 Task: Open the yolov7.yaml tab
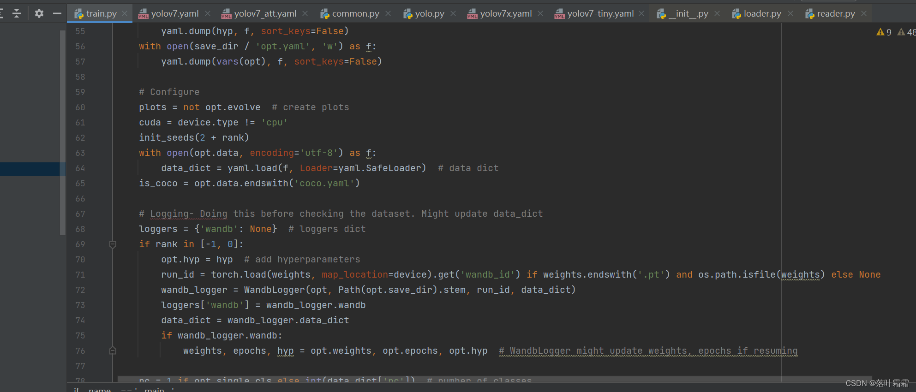coord(174,14)
